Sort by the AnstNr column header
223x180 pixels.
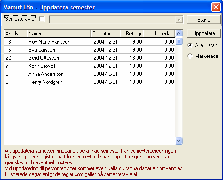click(16, 34)
